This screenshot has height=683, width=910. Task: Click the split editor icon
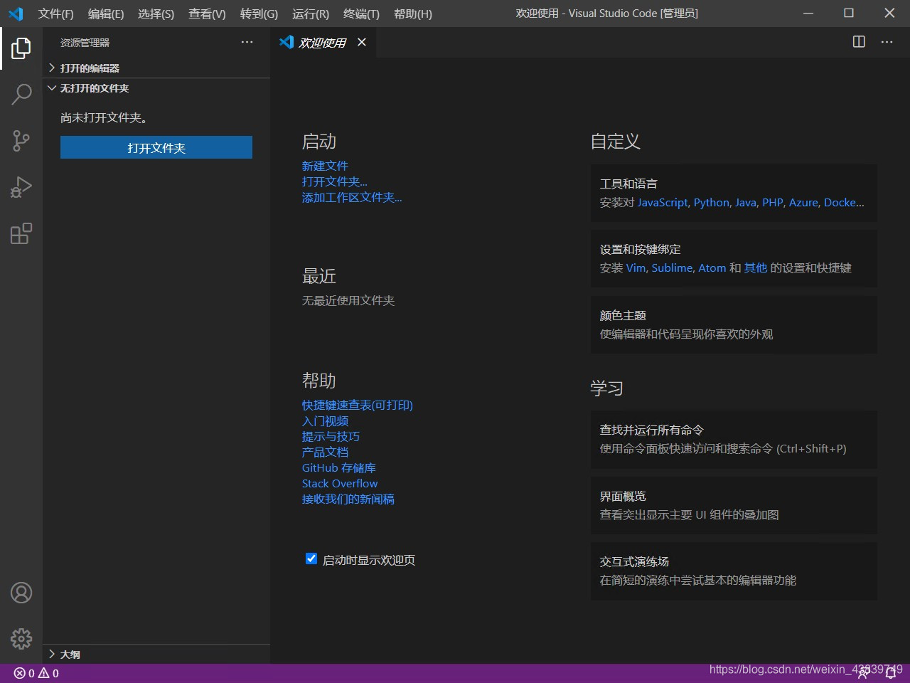point(859,42)
